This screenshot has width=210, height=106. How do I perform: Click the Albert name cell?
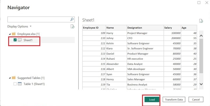click(x=116, y=69)
